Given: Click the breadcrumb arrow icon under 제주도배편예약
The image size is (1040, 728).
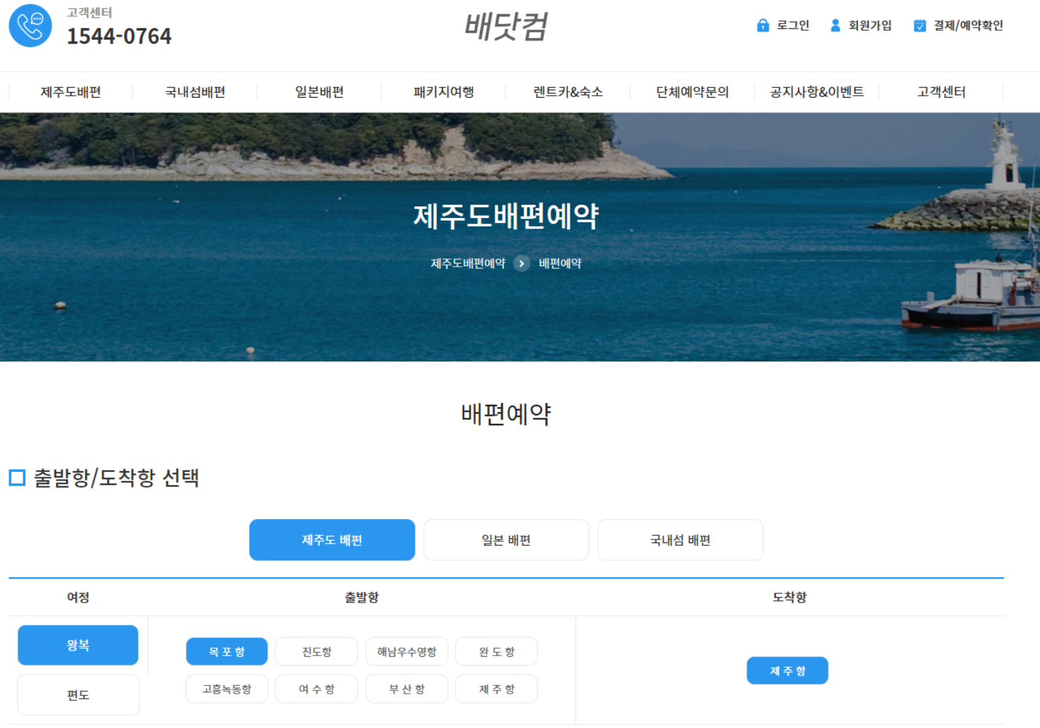Looking at the screenshot, I should pyautogui.click(x=522, y=264).
